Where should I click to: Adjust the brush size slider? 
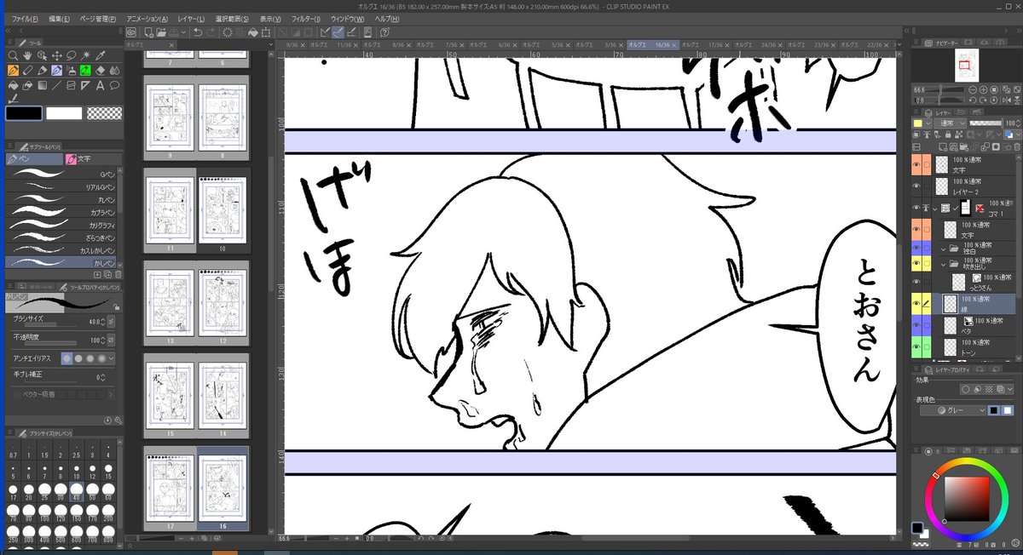click(x=50, y=324)
